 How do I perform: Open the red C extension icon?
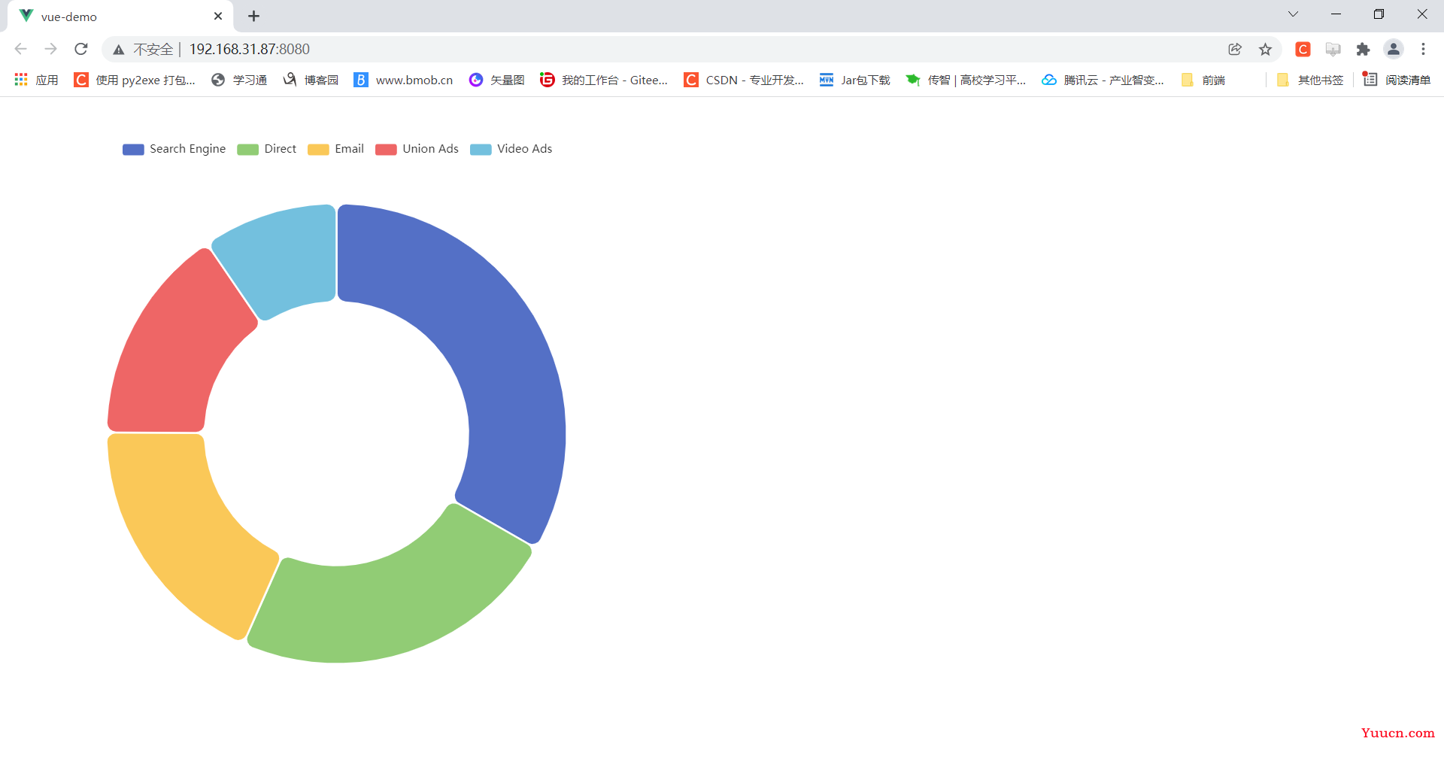pyautogui.click(x=1303, y=49)
